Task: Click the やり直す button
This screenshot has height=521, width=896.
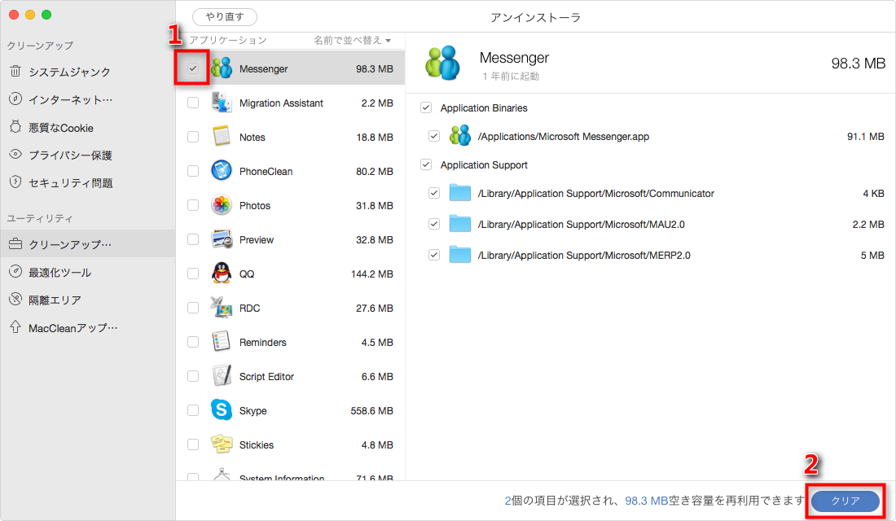Action: 225,17
